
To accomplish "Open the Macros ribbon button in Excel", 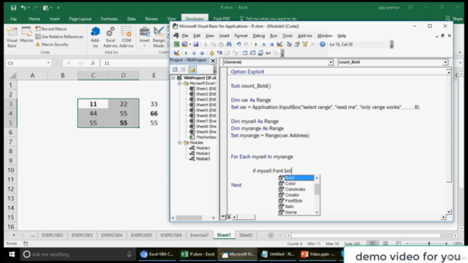I will coord(26,34).
